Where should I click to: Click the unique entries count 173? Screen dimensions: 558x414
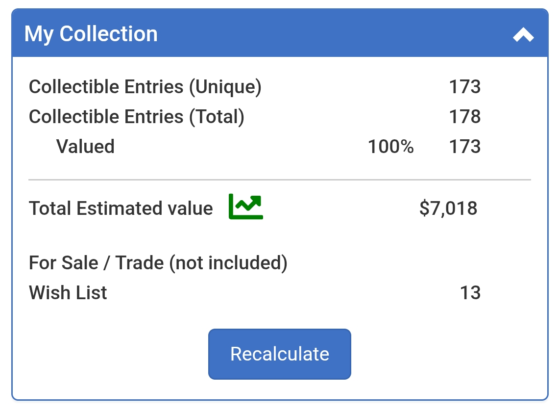pyautogui.click(x=465, y=87)
